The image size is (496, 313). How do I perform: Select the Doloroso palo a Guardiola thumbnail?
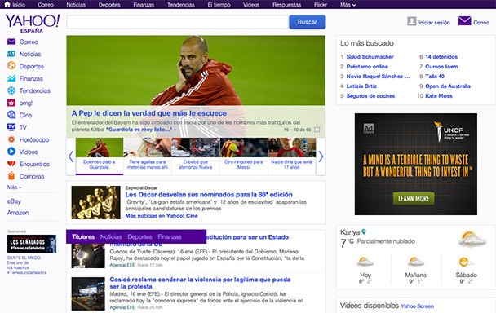(100, 156)
